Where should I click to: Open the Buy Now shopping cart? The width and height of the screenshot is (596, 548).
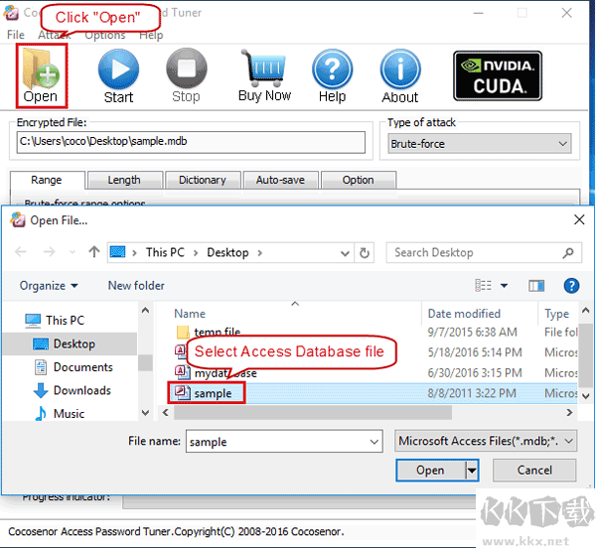264,76
